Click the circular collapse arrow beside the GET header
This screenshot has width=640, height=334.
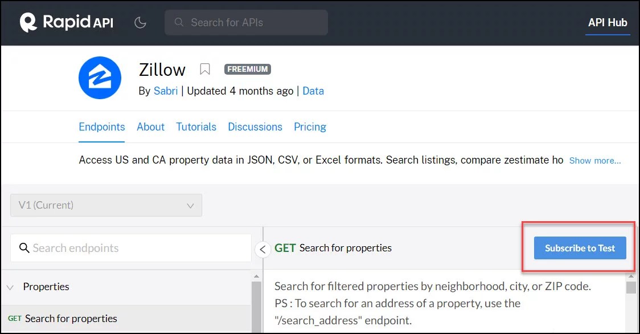(262, 249)
